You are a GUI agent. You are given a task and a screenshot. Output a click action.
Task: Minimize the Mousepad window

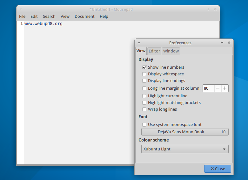tap(201, 9)
